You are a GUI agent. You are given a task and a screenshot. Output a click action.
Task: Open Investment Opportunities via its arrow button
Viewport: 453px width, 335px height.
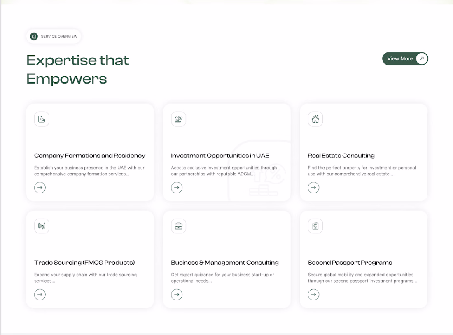pos(177,188)
